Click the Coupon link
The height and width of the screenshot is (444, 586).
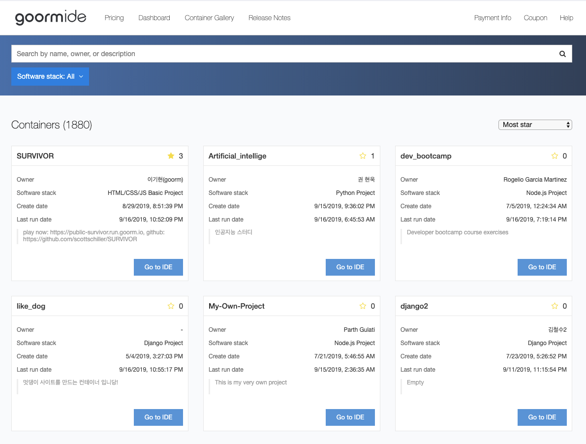coord(535,18)
